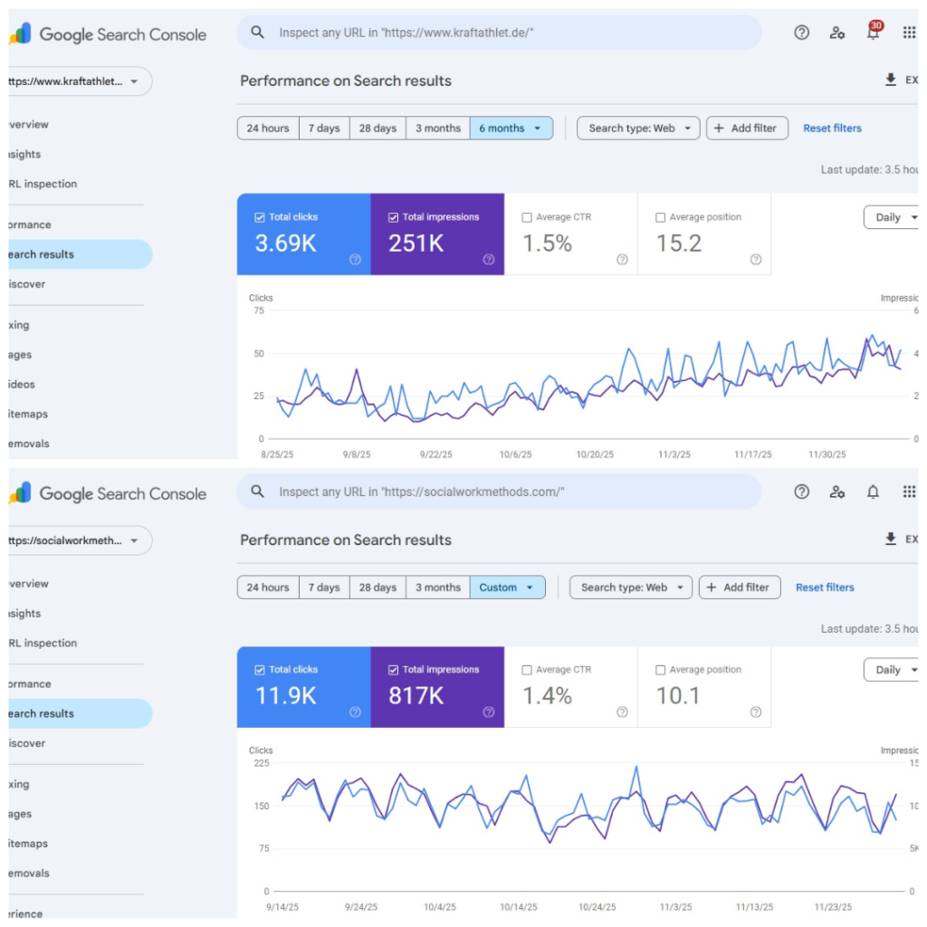Image resolution: width=927 pixels, height=927 pixels.
Task: Click Reset filters link in socialworkmethods panel
Action: click(825, 588)
